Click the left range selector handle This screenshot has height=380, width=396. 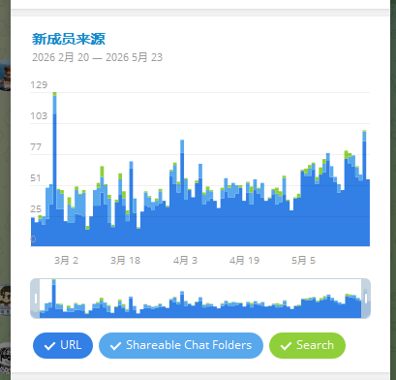point(35,299)
